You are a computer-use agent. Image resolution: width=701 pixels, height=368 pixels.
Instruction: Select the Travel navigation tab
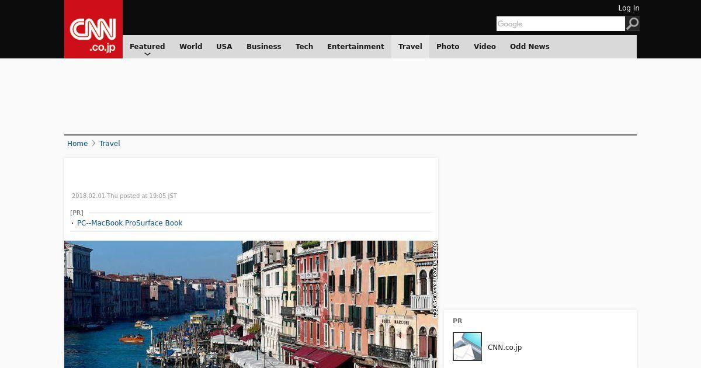coord(410,47)
